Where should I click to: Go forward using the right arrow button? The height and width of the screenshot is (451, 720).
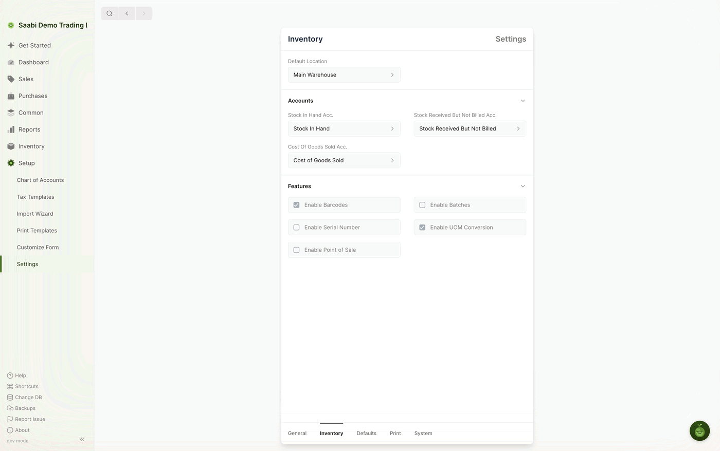143,13
